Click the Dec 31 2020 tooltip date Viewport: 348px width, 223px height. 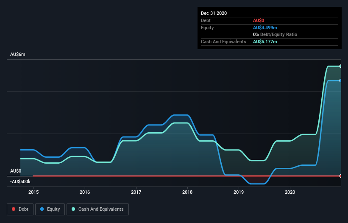214,13
